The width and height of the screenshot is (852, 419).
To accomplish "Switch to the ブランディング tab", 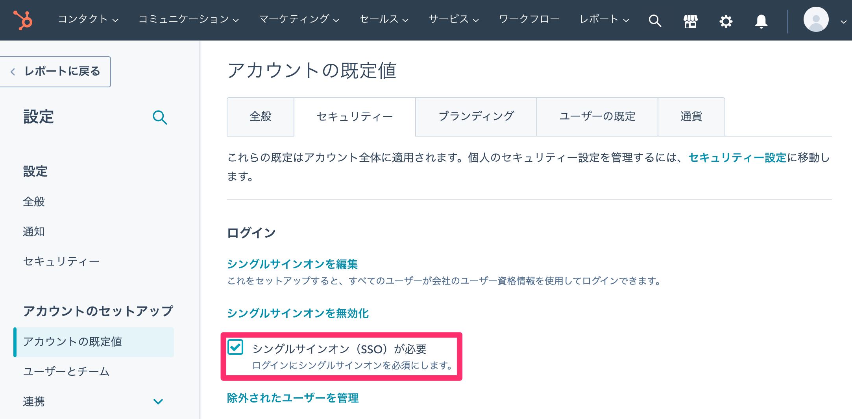I will [x=476, y=116].
